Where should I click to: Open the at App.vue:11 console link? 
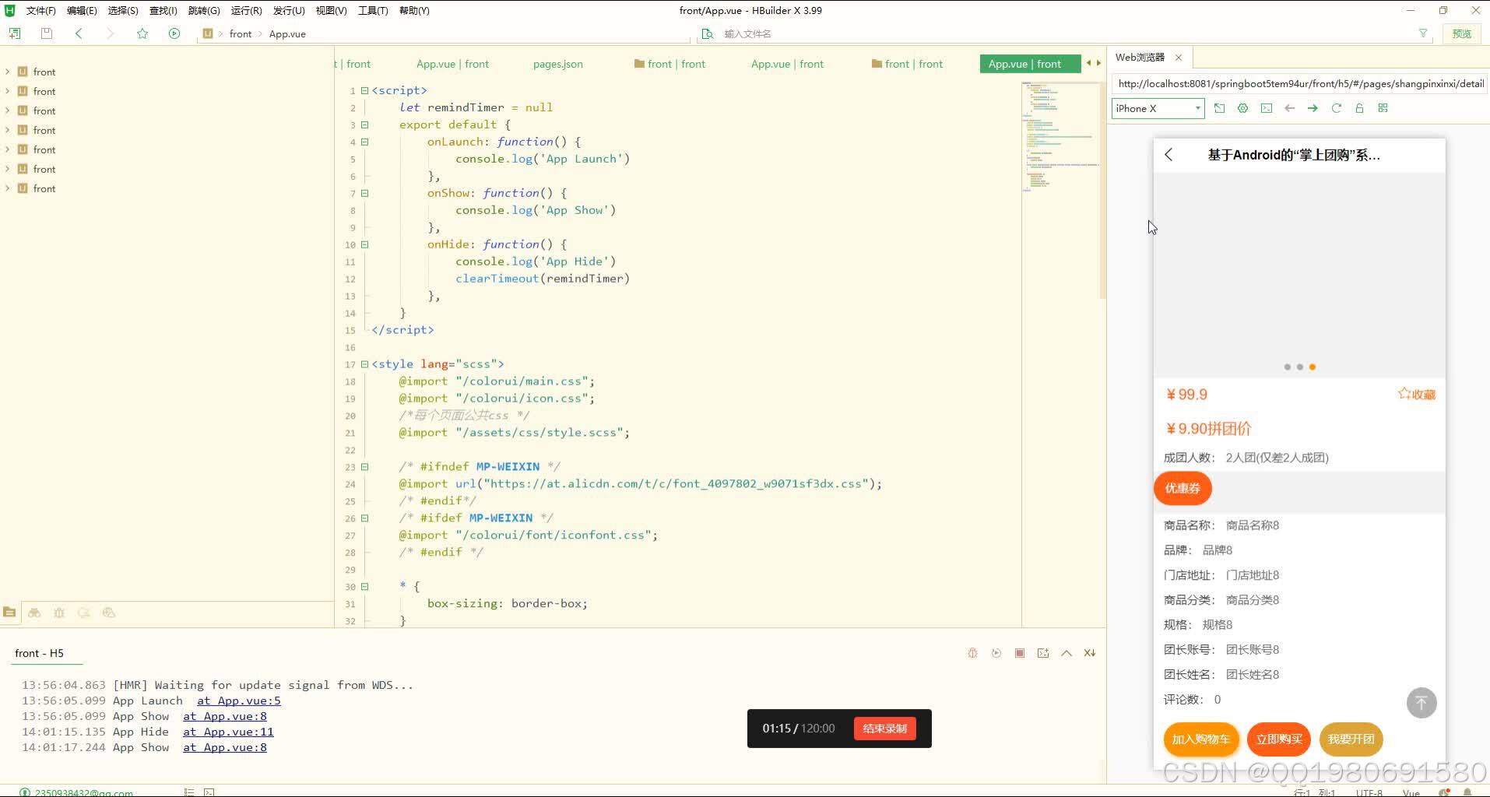tap(228, 732)
